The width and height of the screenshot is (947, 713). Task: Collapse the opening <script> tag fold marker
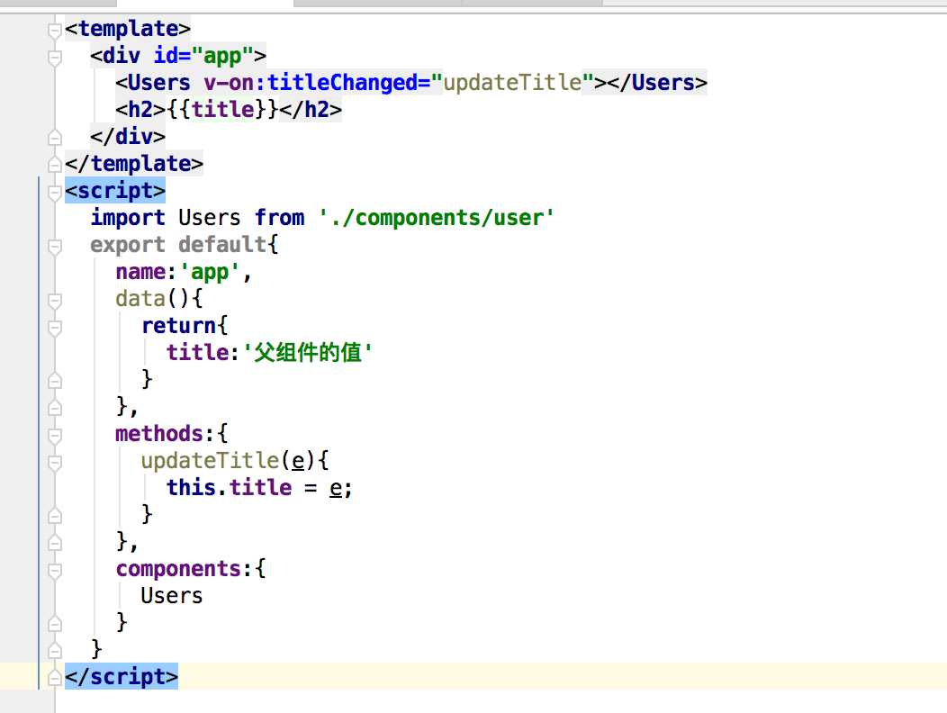click(x=54, y=192)
